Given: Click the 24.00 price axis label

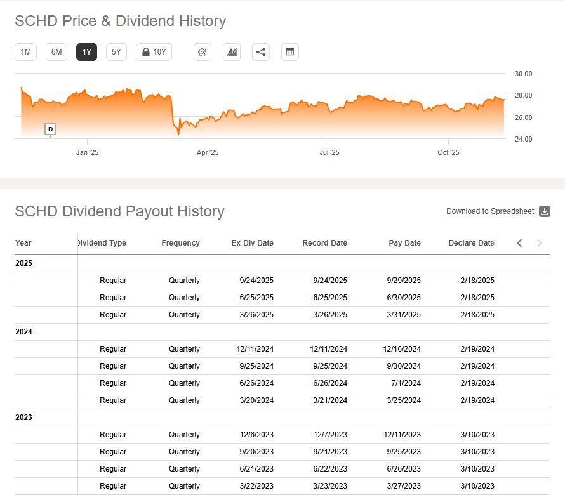Looking at the screenshot, I should [523, 139].
